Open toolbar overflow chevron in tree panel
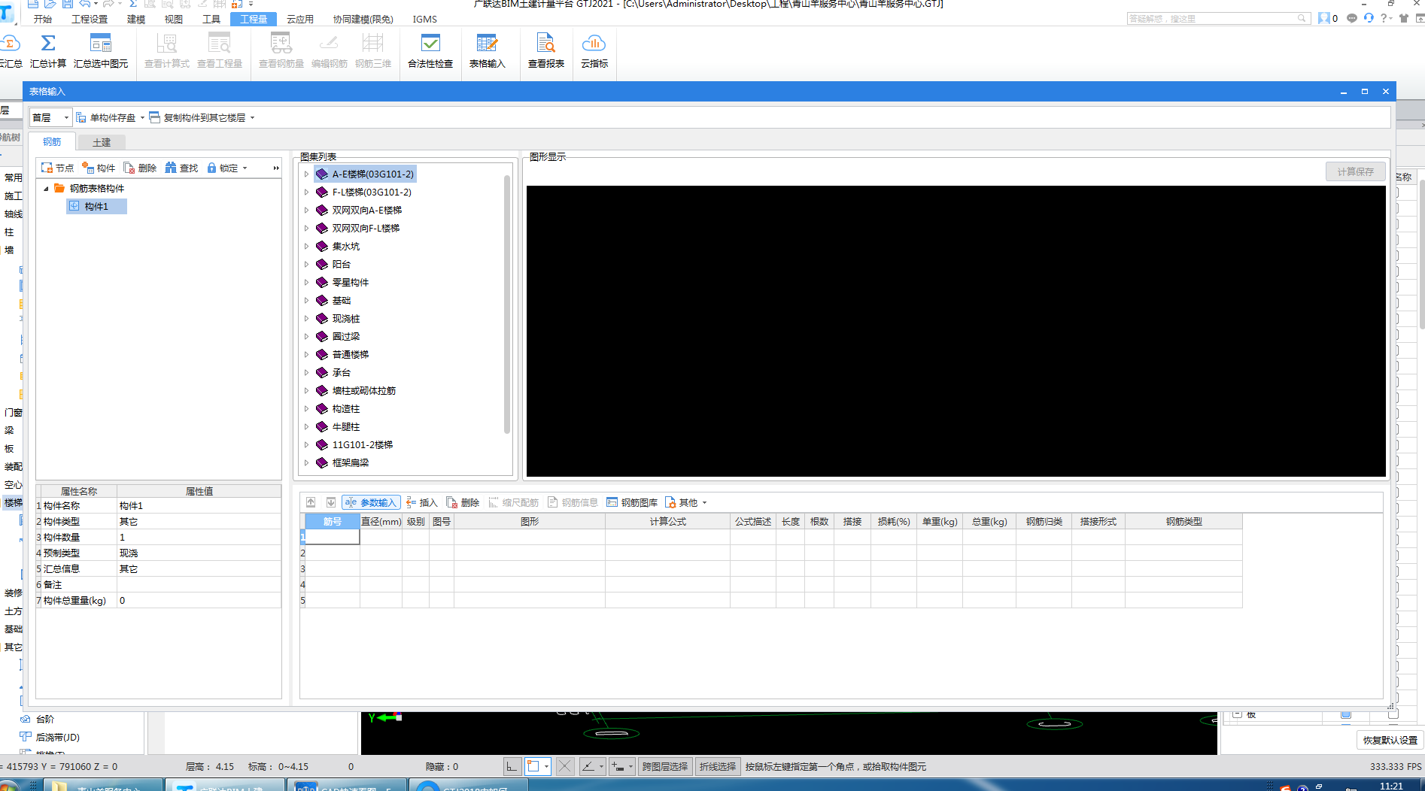 (276, 168)
